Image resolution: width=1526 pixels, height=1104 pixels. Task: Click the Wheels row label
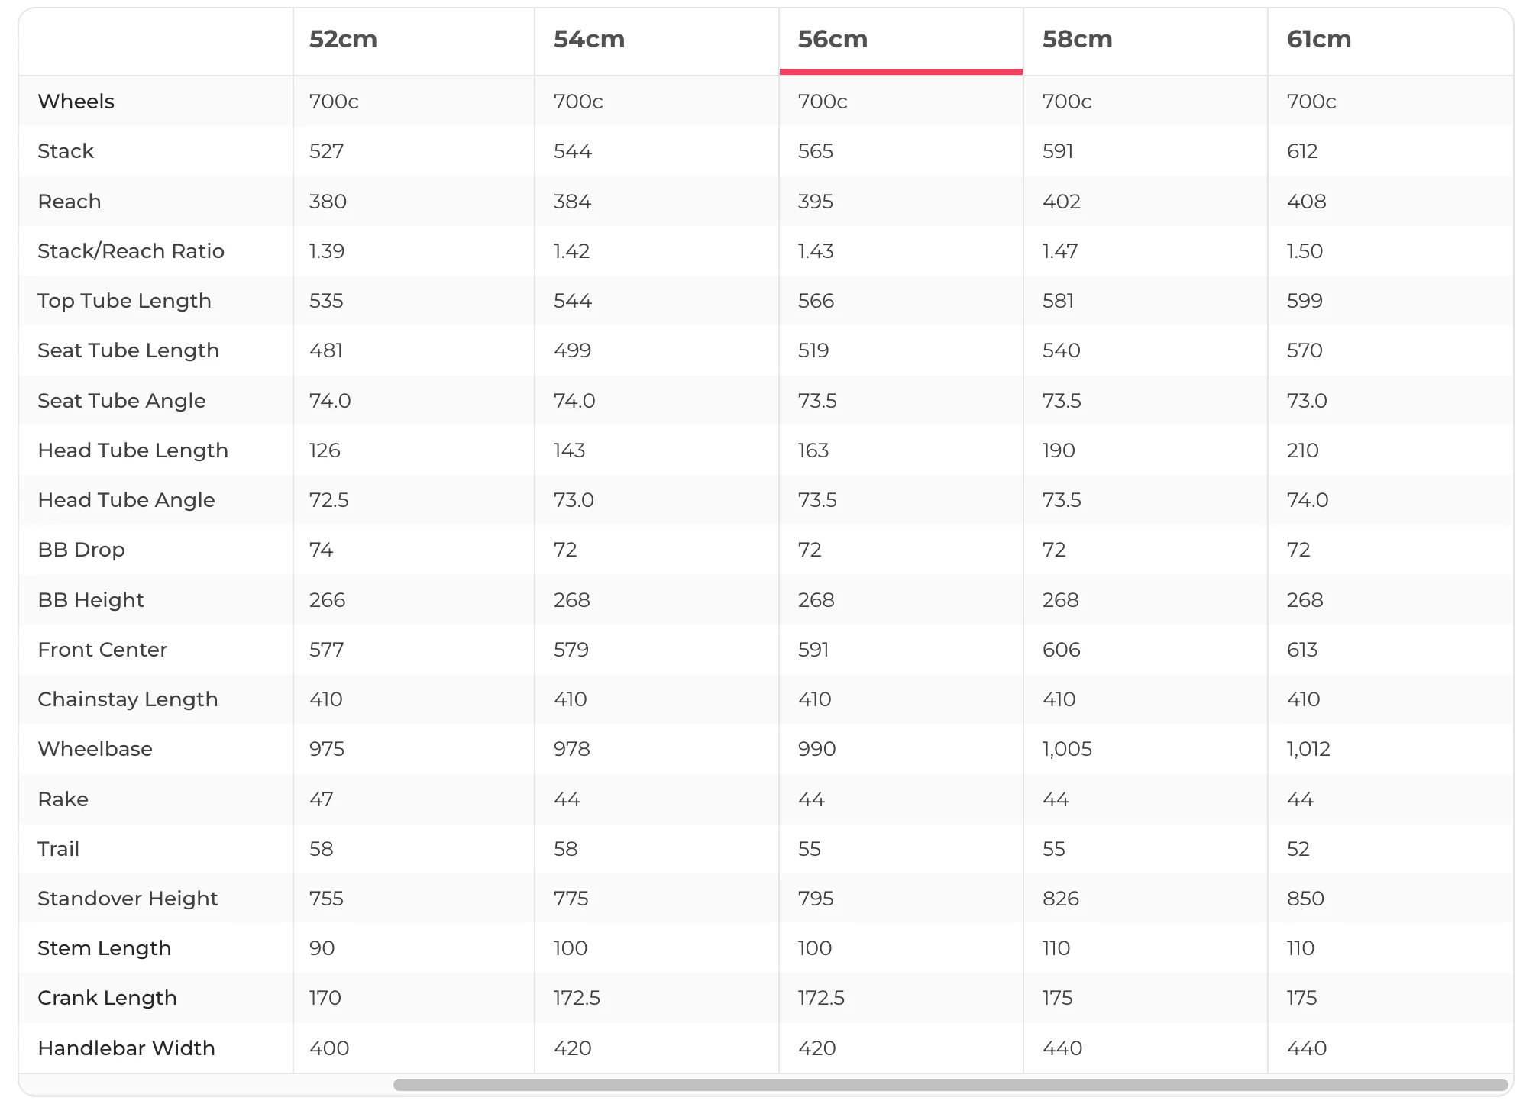pos(76,102)
